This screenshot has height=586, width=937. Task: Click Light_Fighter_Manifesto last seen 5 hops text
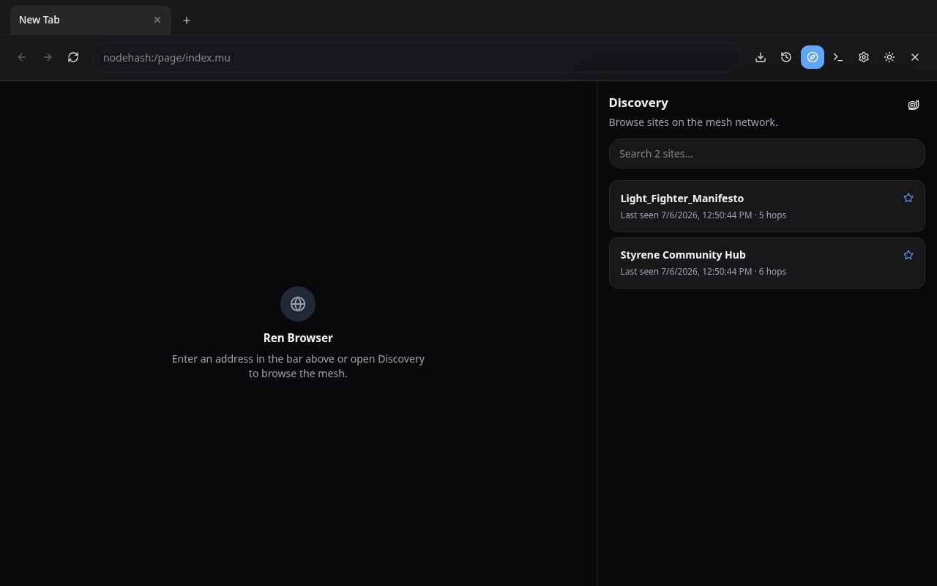click(x=703, y=215)
